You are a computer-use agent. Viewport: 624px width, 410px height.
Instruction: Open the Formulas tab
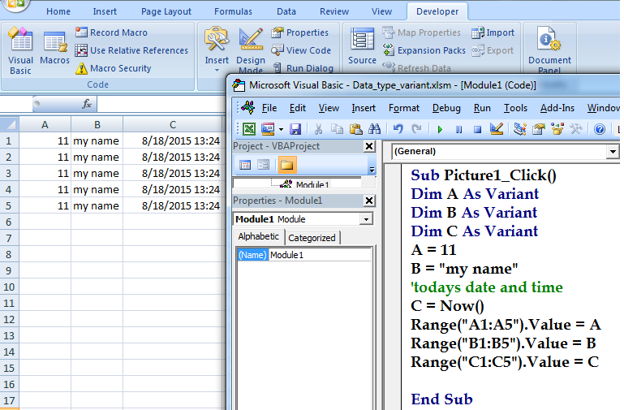[x=233, y=11]
